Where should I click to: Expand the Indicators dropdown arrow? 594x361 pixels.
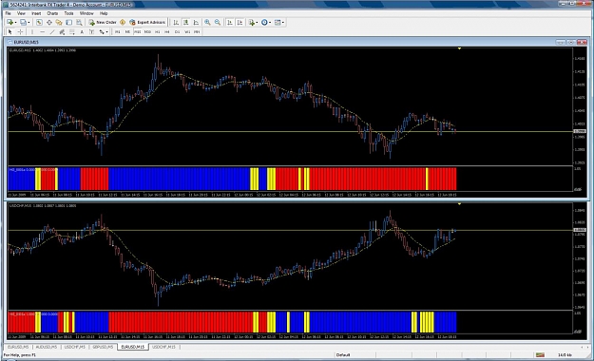pyautogui.click(x=257, y=23)
